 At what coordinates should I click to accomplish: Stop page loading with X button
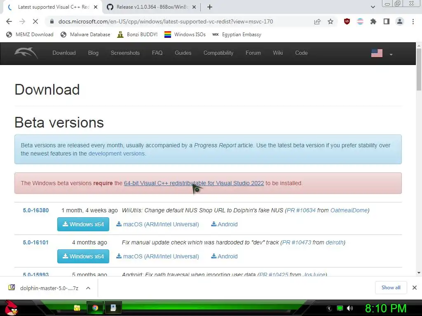point(35,21)
